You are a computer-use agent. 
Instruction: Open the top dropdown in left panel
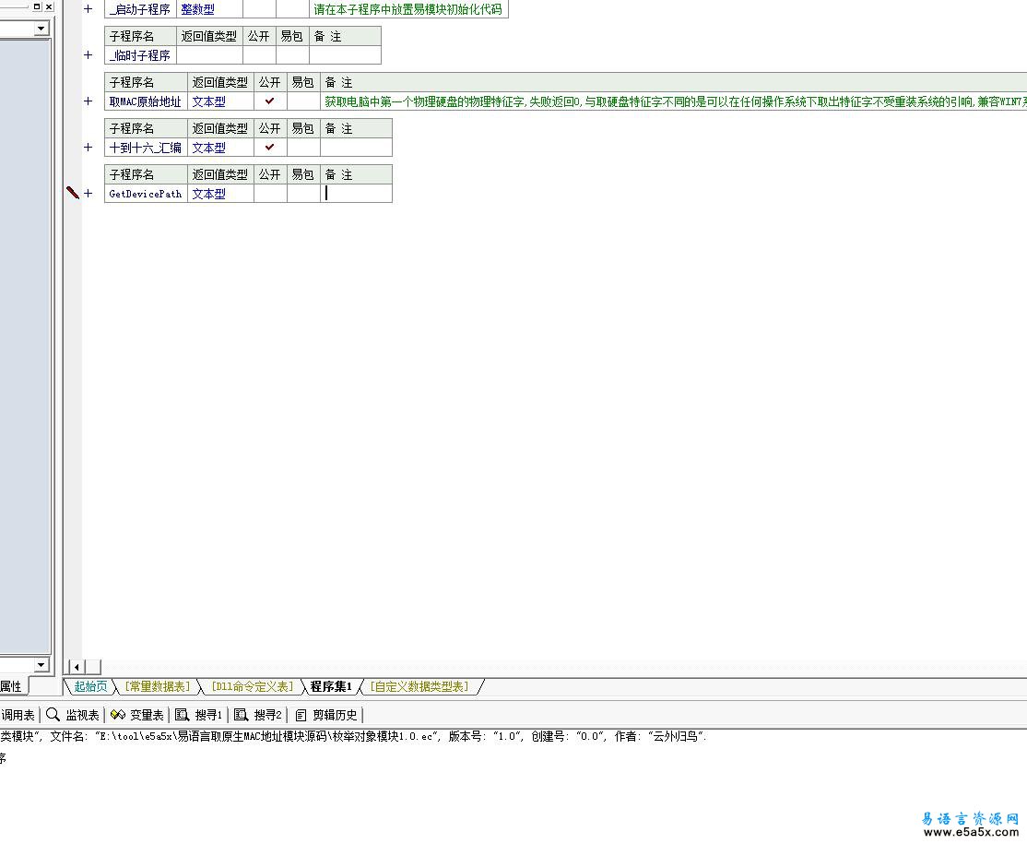pyautogui.click(x=41, y=29)
